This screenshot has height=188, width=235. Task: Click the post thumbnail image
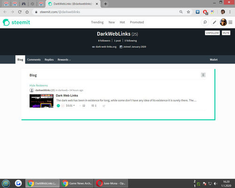click(41, 101)
